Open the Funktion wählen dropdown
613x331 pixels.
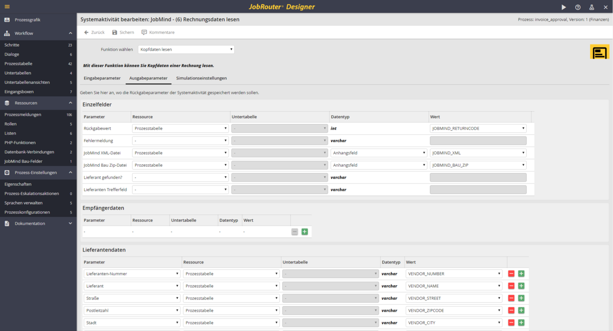click(x=186, y=49)
